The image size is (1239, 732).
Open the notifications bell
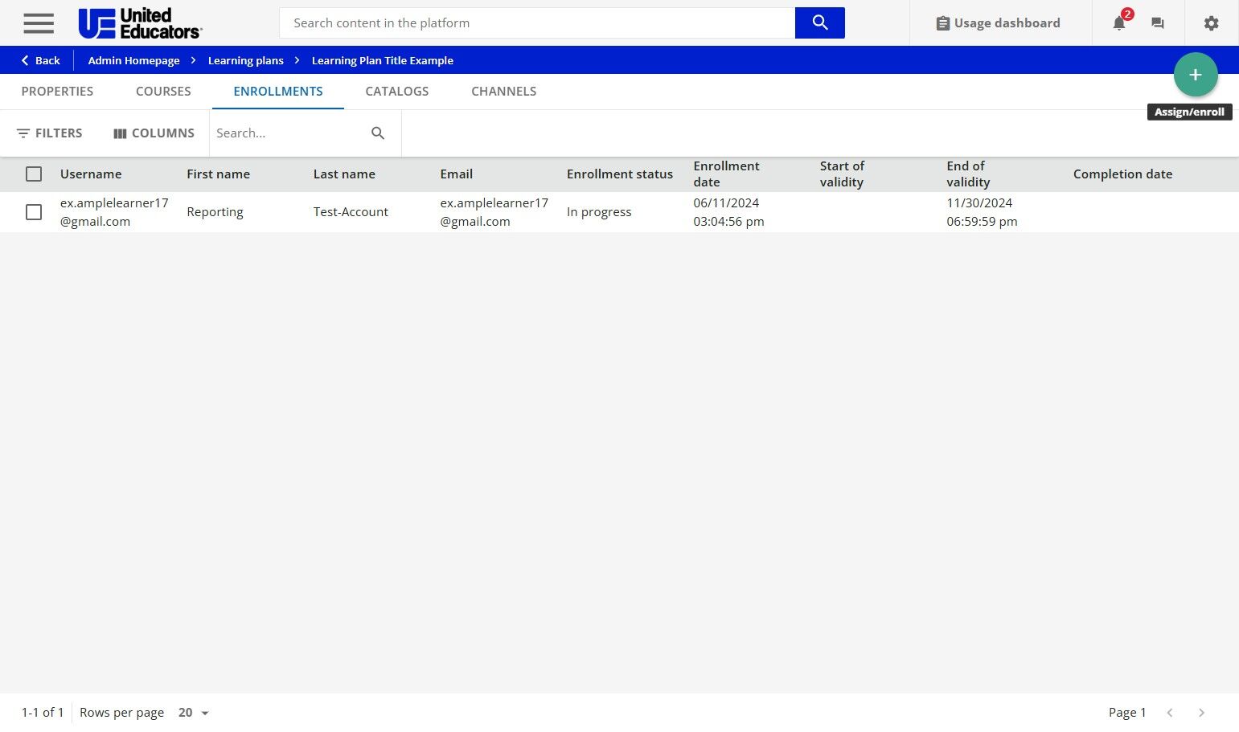point(1119,23)
